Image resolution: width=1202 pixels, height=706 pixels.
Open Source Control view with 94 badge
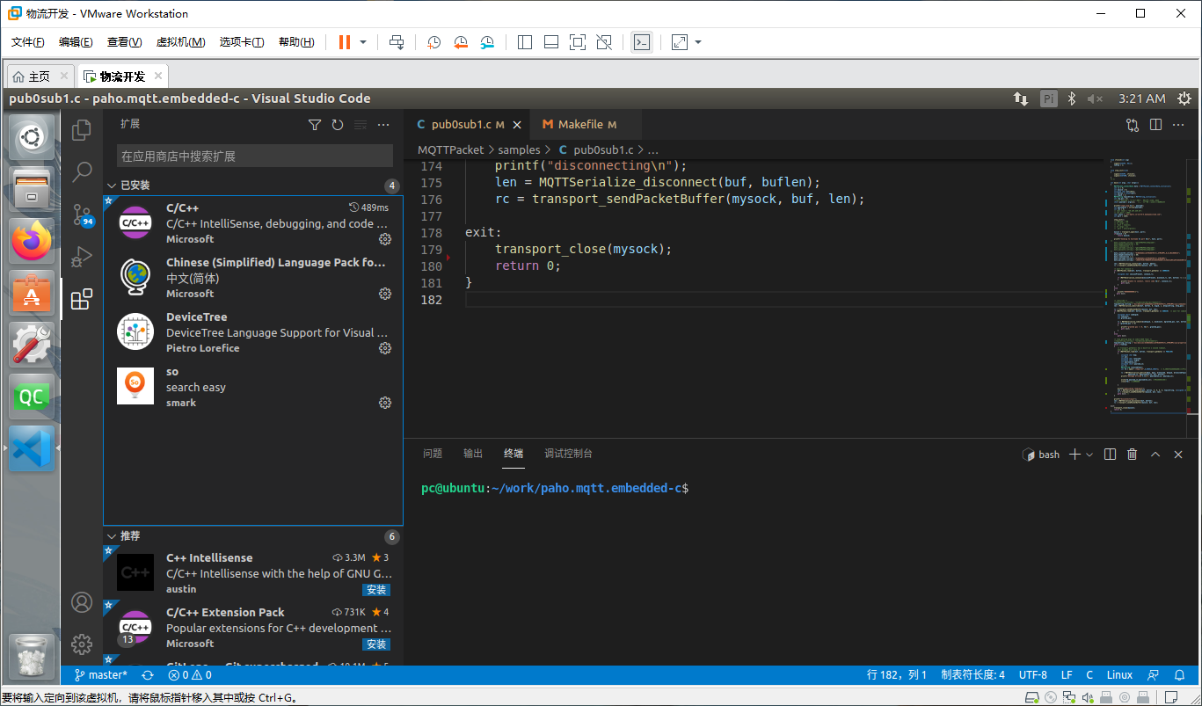point(82,215)
